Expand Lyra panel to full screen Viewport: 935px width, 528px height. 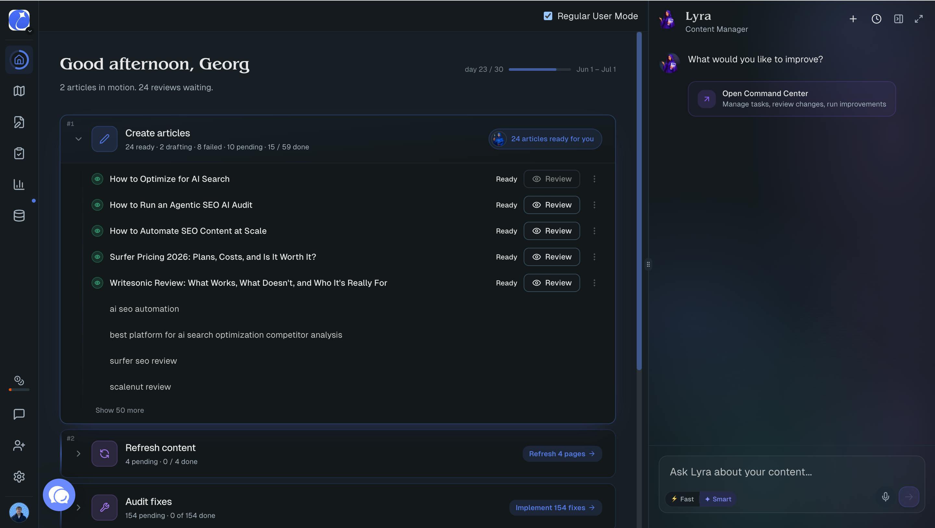pyautogui.click(x=919, y=19)
